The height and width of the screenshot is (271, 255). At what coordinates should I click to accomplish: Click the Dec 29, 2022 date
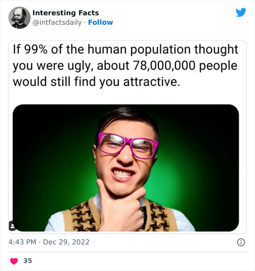tap(66, 242)
